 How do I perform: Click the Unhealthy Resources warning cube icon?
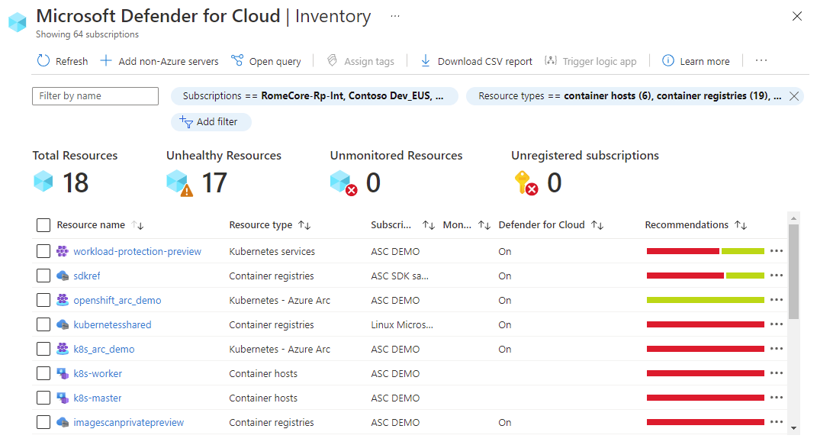click(x=179, y=183)
